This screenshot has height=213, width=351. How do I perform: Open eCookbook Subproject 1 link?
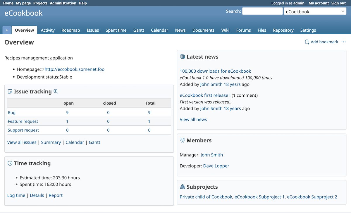[x=259, y=197]
